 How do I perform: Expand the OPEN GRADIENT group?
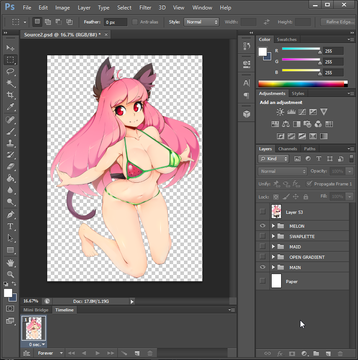tap(273, 257)
